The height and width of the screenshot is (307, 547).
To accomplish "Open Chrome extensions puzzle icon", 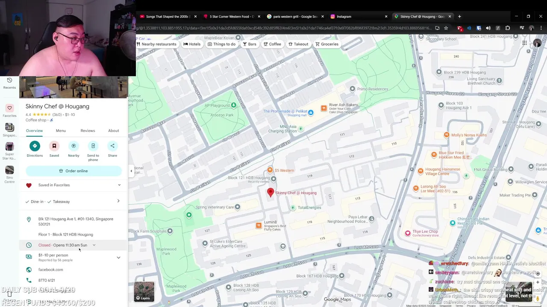I will tap(508, 28).
